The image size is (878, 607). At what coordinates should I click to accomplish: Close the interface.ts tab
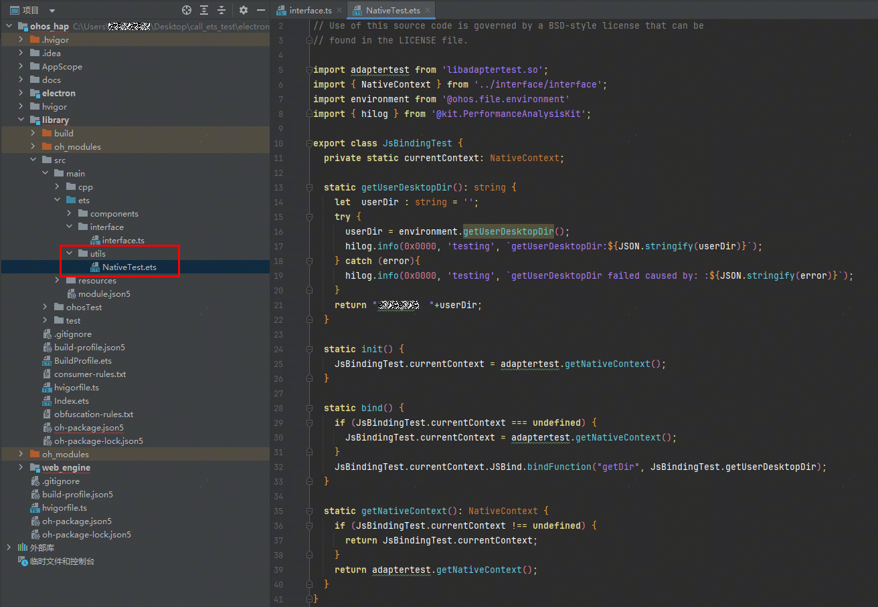(x=339, y=10)
